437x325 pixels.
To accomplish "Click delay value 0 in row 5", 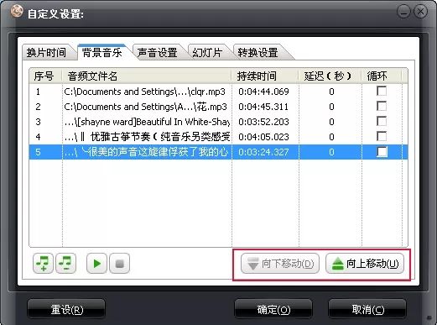I will [x=331, y=152].
